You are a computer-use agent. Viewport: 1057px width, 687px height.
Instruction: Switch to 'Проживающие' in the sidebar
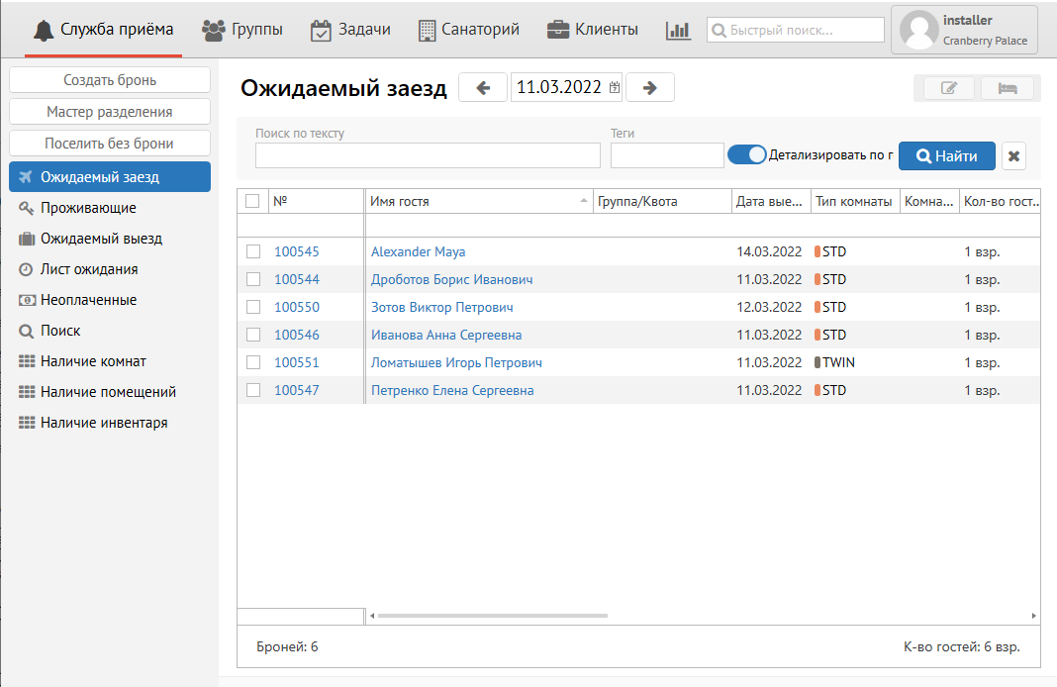click(88, 208)
